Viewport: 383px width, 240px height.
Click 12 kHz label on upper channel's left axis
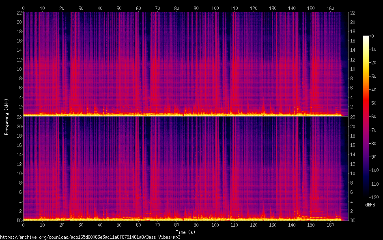tap(19, 59)
